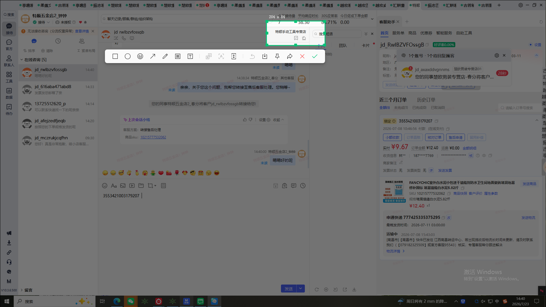
Task: Toggle the notification bell beside 未授权
Action: (85, 22)
